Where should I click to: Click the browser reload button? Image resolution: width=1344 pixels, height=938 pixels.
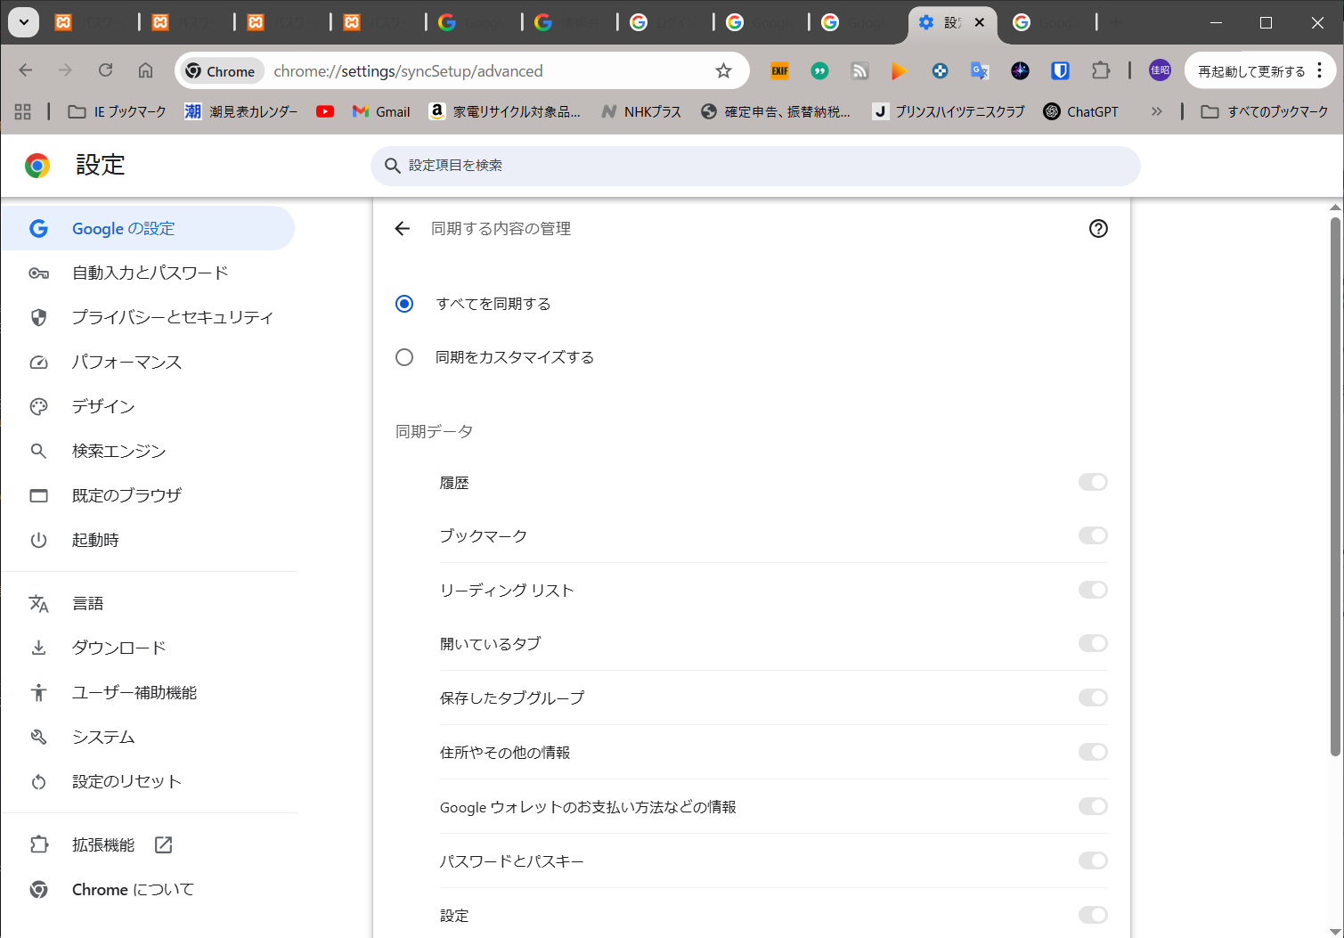[105, 70]
